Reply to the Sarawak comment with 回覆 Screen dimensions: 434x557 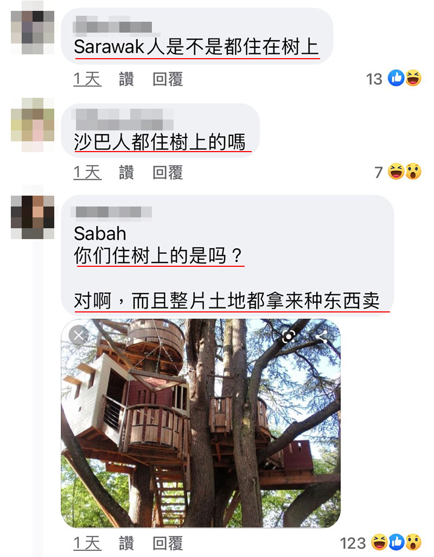pos(168,79)
